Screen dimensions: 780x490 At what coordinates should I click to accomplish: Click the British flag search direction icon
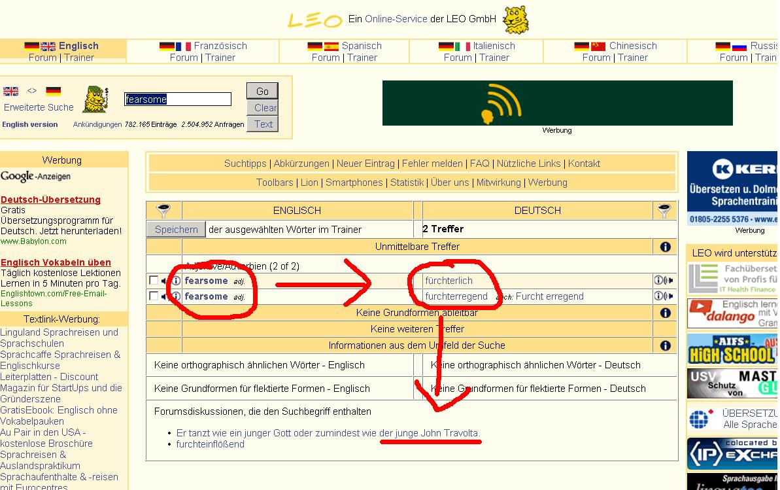11,92
